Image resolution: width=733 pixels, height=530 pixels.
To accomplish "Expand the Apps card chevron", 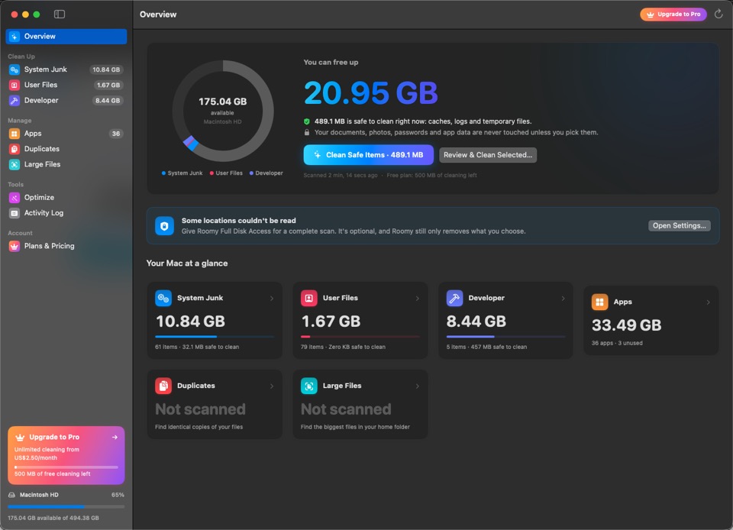I will (x=709, y=302).
